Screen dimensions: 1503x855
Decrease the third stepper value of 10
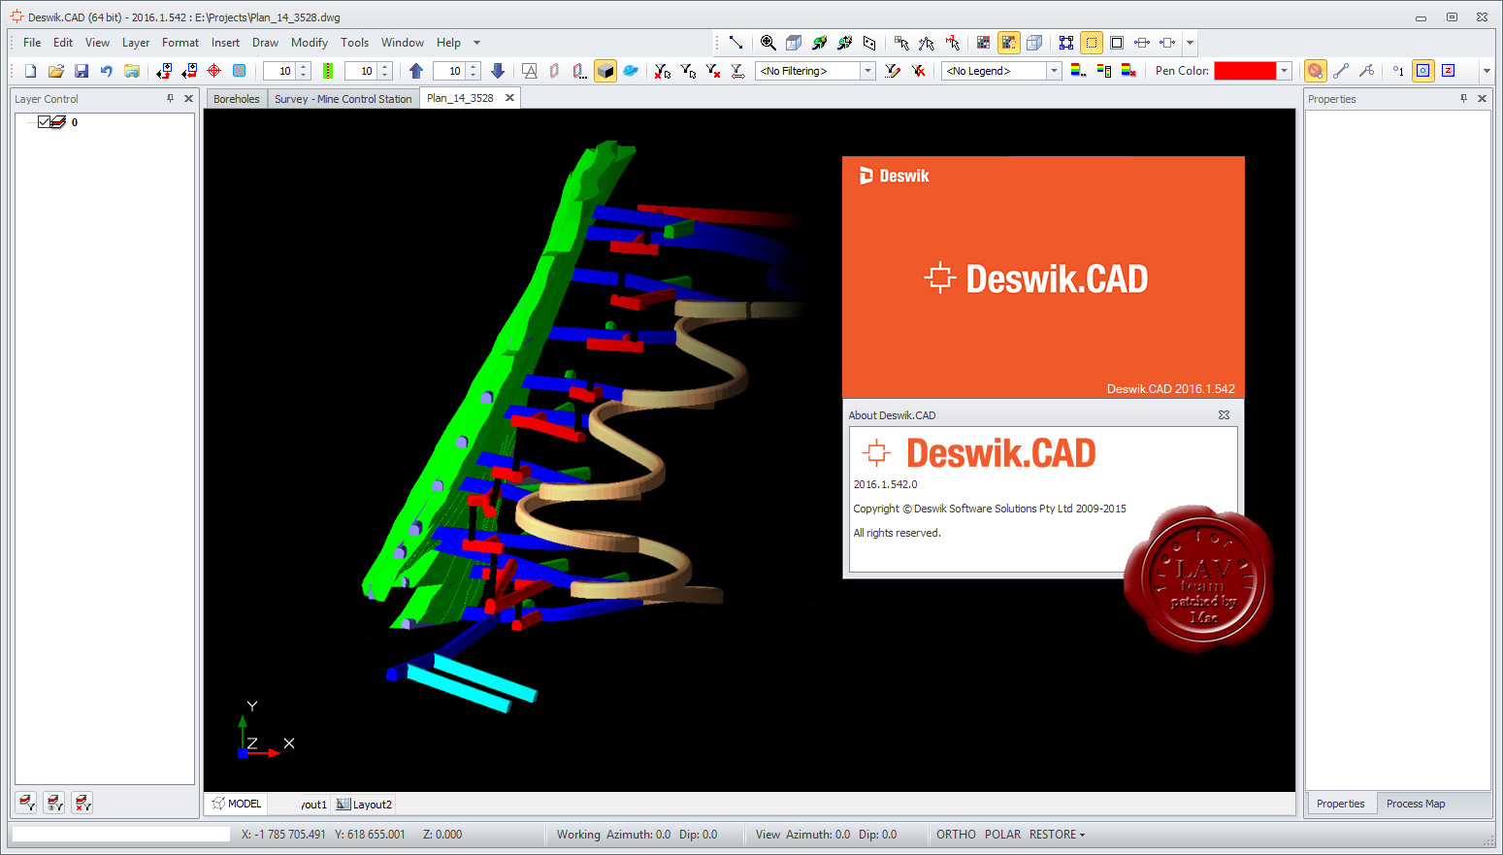[474, 76]
